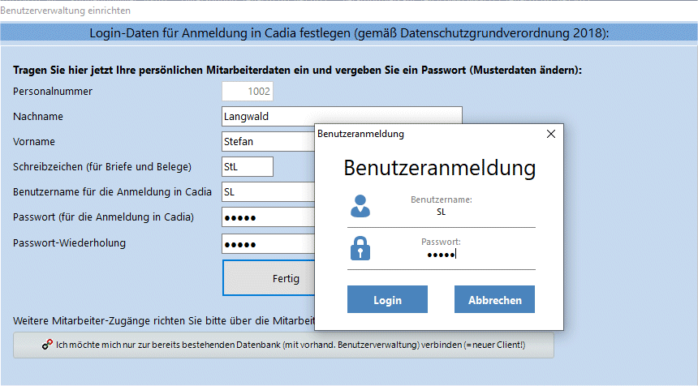Click the Passwort-Wiederholung field
The height and width of the screenshot is (386, 698).
[x=269, y=244]
